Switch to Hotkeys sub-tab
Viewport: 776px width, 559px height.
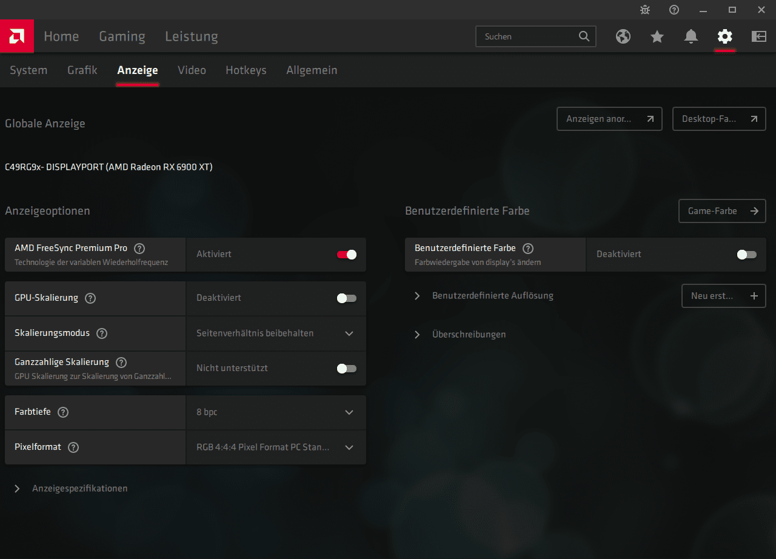click(246, 70)
